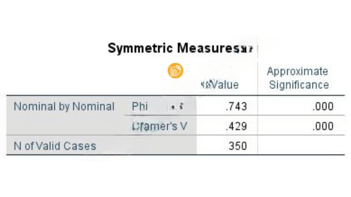Screen dimensions: 351x197
Task: Select the N of Valid Cases label
Action: coord(55,146)
